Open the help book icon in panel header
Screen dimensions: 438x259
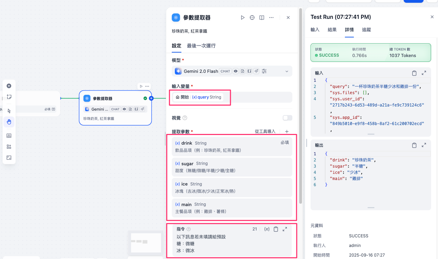(x=262, y=18)
